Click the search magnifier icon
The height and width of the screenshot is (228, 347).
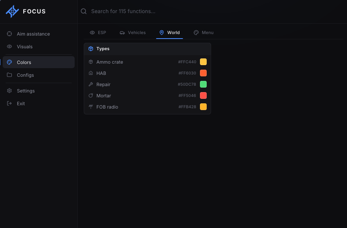[x=84, y=11]
